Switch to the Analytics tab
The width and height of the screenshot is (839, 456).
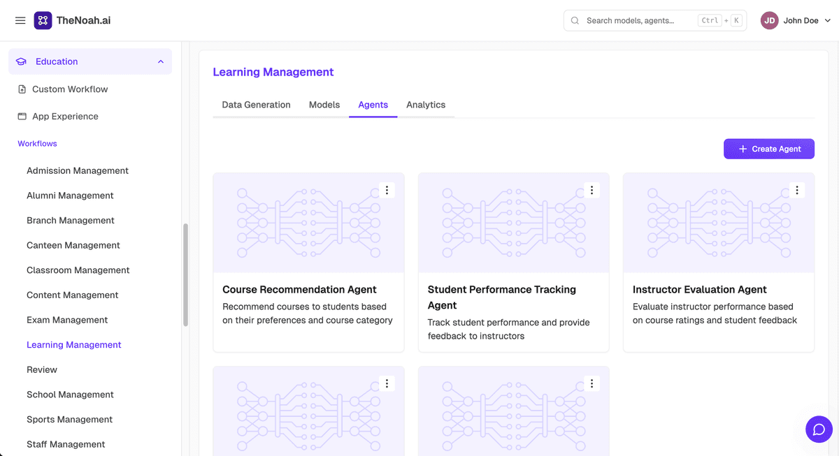click(426, 105)
